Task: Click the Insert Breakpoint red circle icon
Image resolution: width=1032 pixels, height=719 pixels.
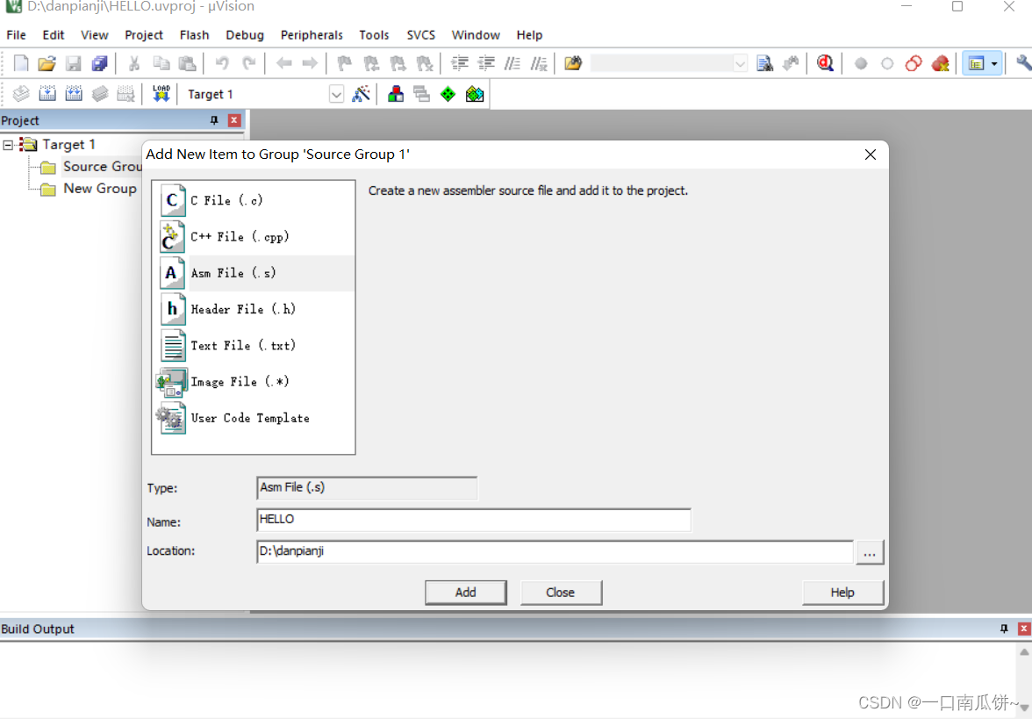Action: click(x=861, y=63)
